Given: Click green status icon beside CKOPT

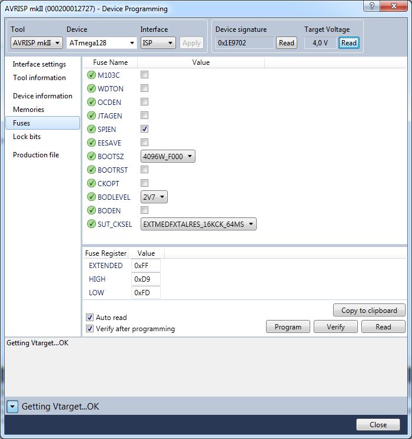Looking at the screenshot, I should (91, 183).
